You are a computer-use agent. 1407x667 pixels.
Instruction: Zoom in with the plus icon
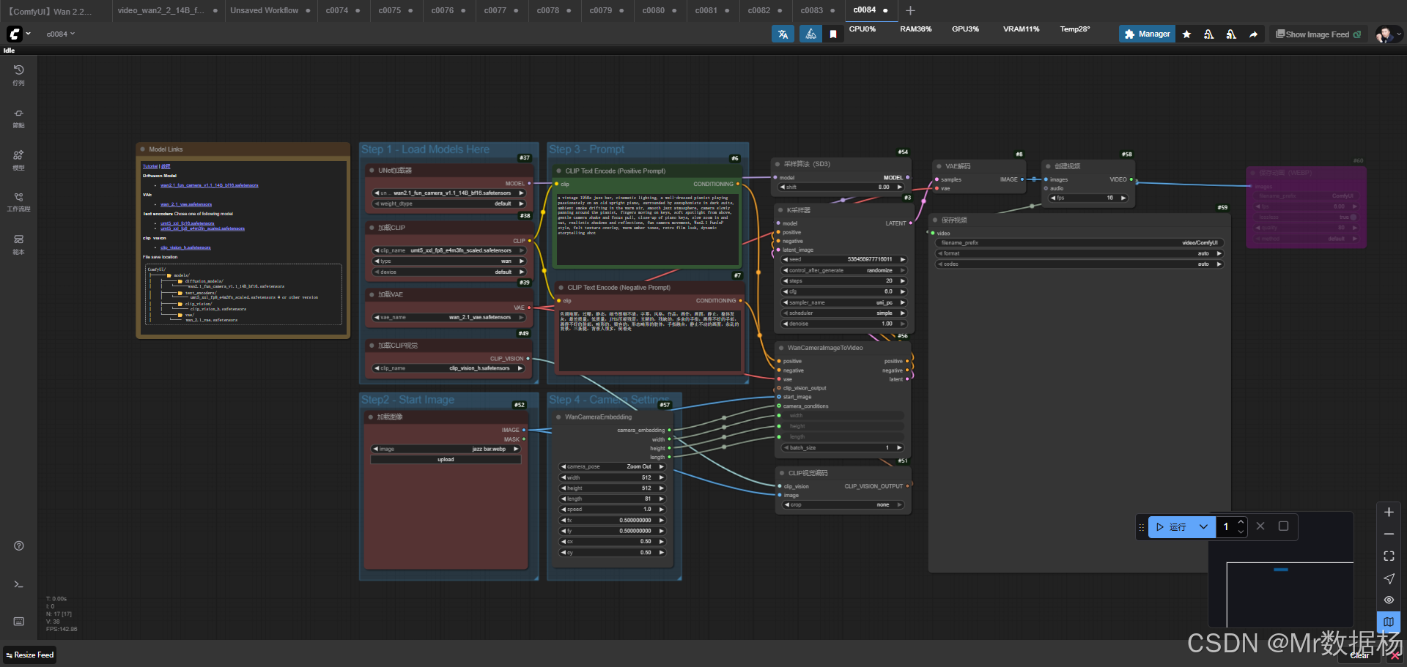click(x=1389, y=513)
